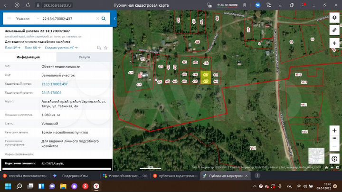Open zoom options three-dots button

tap(334, 138)
